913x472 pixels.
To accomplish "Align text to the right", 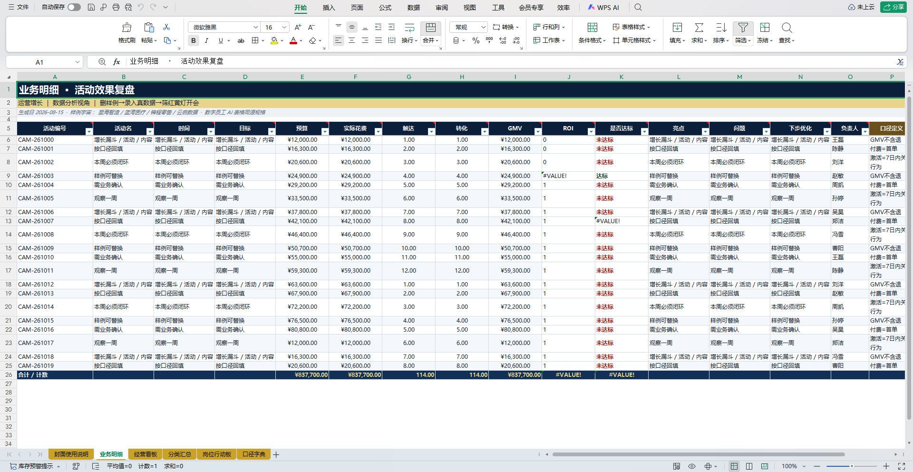I will pos(365,41).
